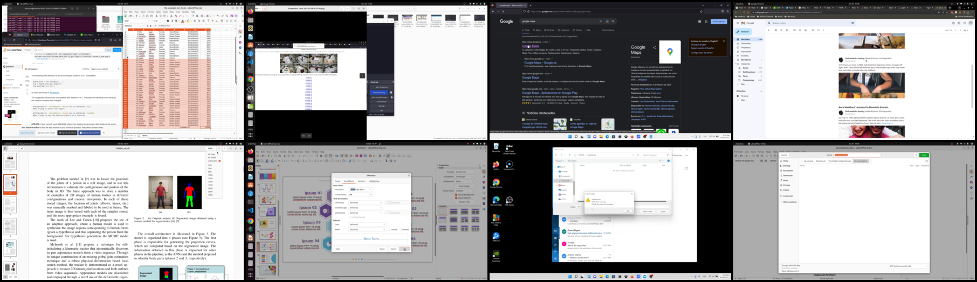The image size is (977, 282).
Task: Select Automatic option in PDF viewer zoom menu
Action: tap(215, 161)
